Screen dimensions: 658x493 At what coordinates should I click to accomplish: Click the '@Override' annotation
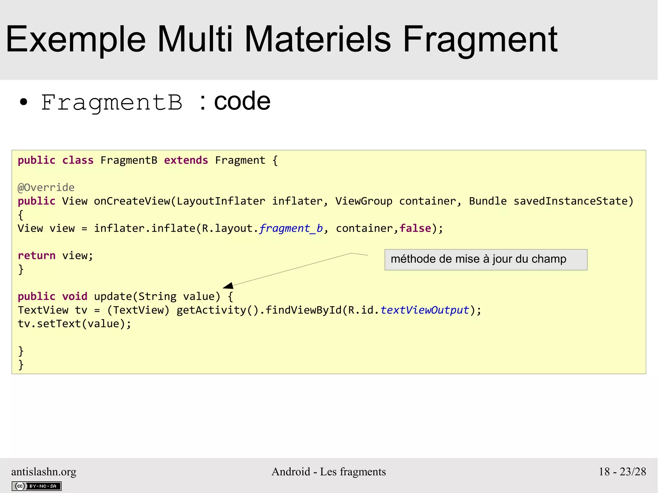coord(46,188)
